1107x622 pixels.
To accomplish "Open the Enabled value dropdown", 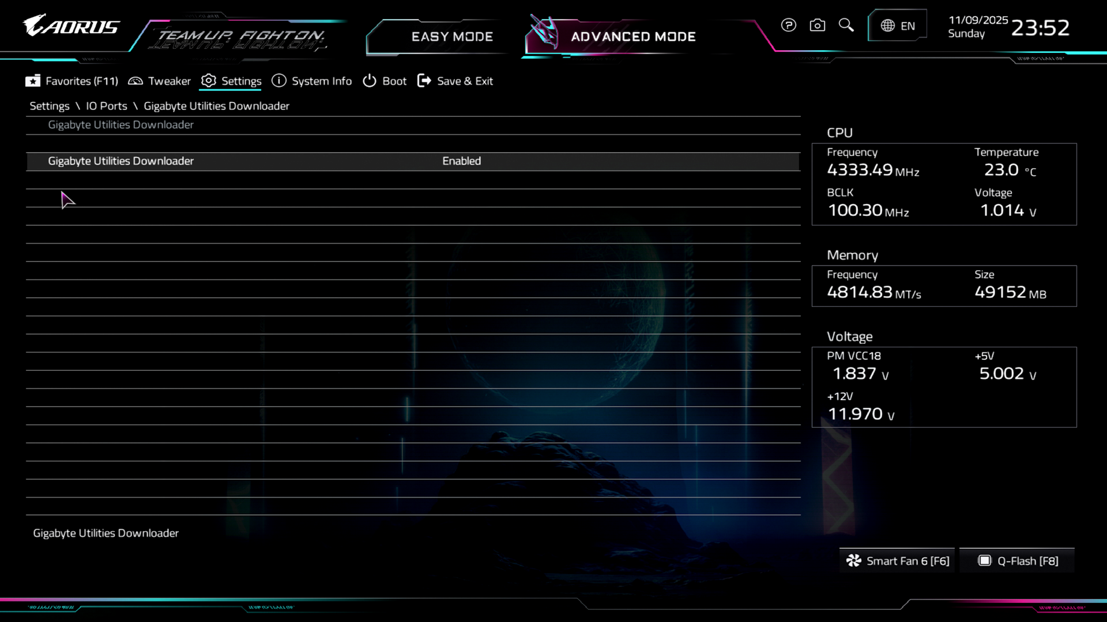I will pyautogui.click(x=461, y=161).
